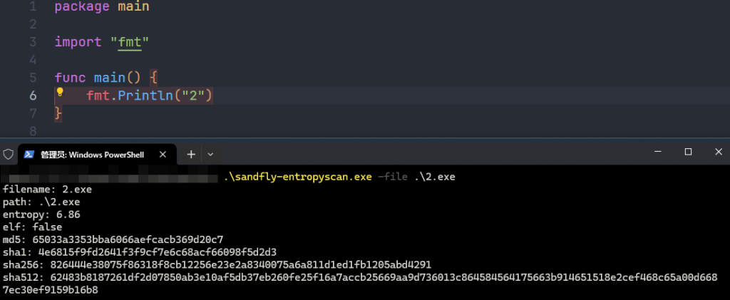Place cursor on the "fmt" import string

[130, 42]
